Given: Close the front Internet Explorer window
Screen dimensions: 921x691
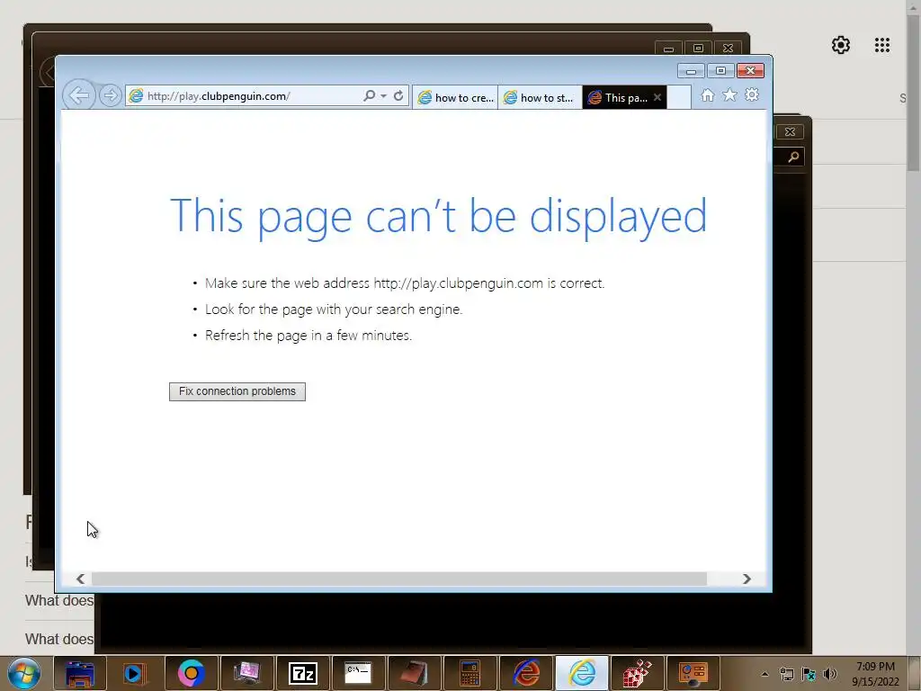Looking at the screenshot, I should (750, 71).
